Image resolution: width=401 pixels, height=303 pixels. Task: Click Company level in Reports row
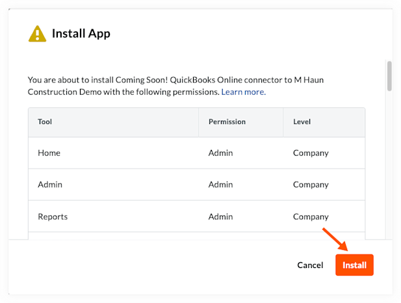[x=311, y=217]
